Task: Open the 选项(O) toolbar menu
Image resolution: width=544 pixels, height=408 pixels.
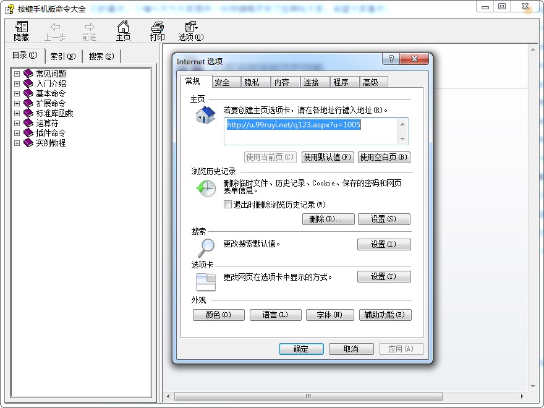Action: coord(191,32)
